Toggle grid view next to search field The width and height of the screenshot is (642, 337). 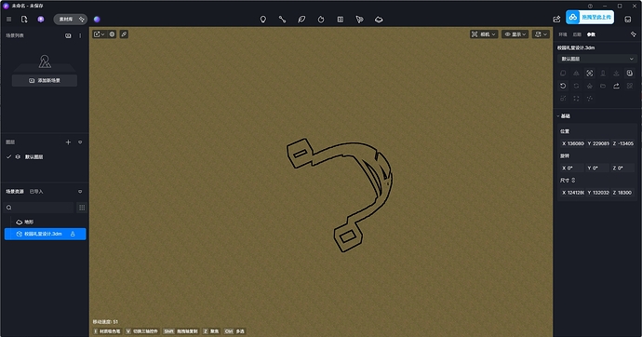[82, 208]
